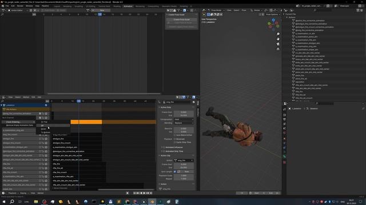Click the top tab icon in Properties editor
The image size is (366, 205).
[285, 109]
